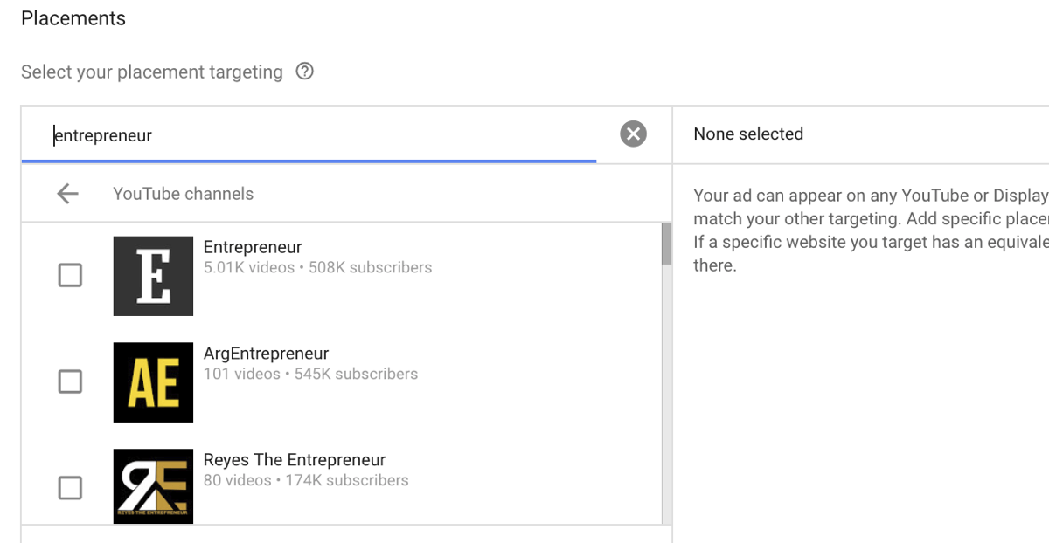The image size is (1049, 543).
Task: Click the Reyes The Entrepreneur logo thumbnail
Action: pyautogui.click(x=153, y=486)
